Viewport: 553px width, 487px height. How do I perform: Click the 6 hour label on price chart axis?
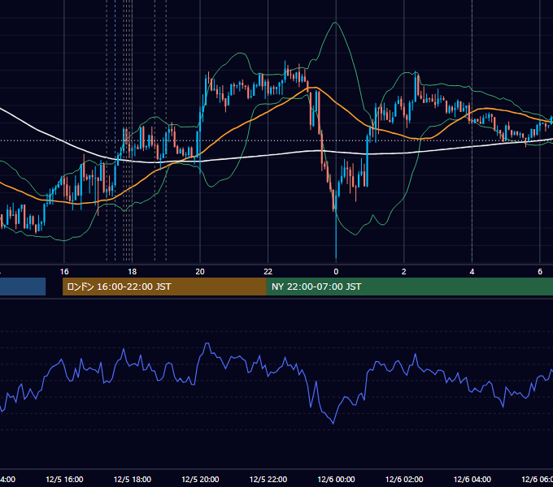[540, 272]
